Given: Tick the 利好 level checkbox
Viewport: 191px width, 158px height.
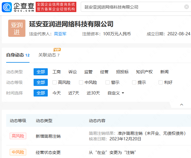Looking at the screenshot, I should [161, 82].
